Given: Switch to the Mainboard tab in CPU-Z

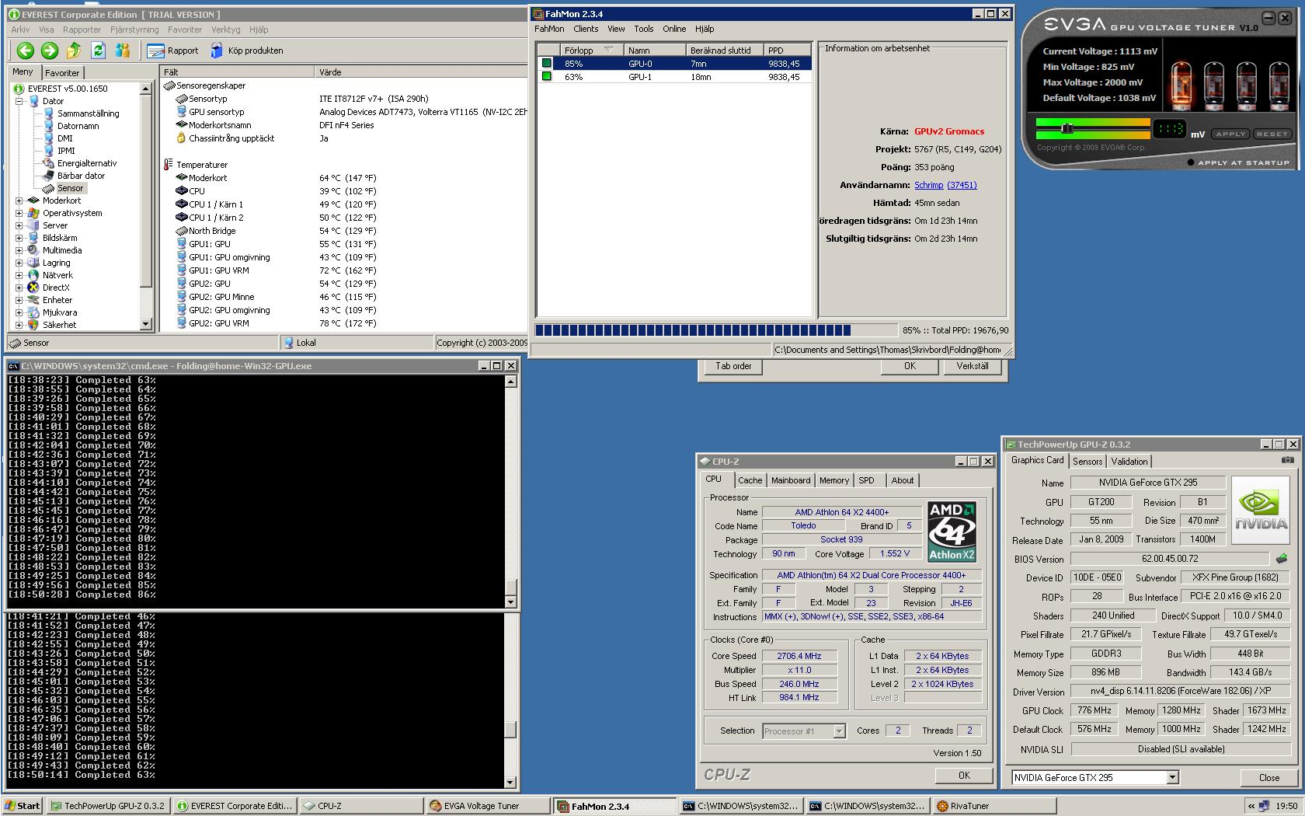Looking at the screenshot, I should (x=791, y=480).
